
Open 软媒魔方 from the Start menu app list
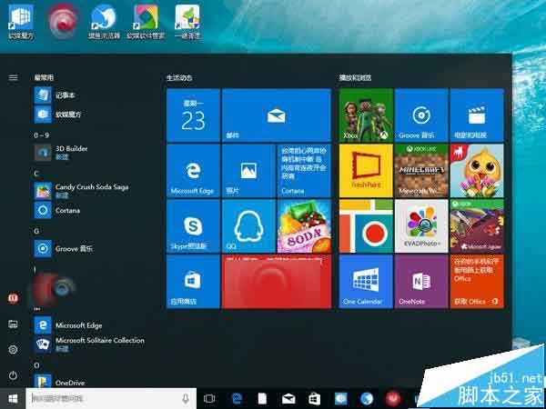[x=58, y=115]
